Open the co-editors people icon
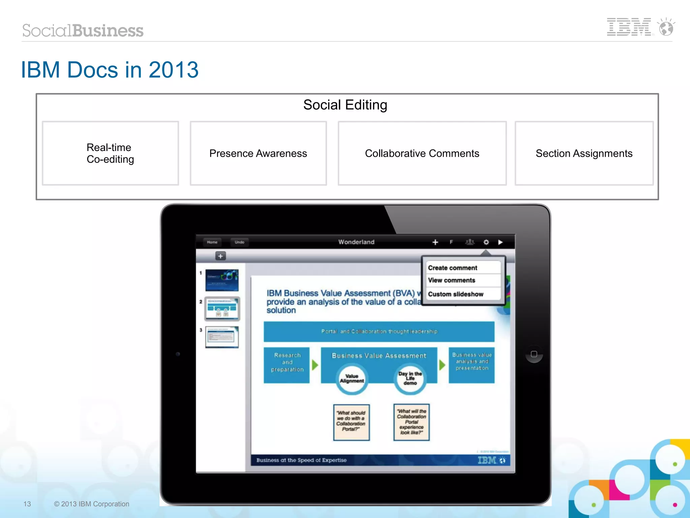The width and height of the screenshot is (690, 518). tap(470, 242)
